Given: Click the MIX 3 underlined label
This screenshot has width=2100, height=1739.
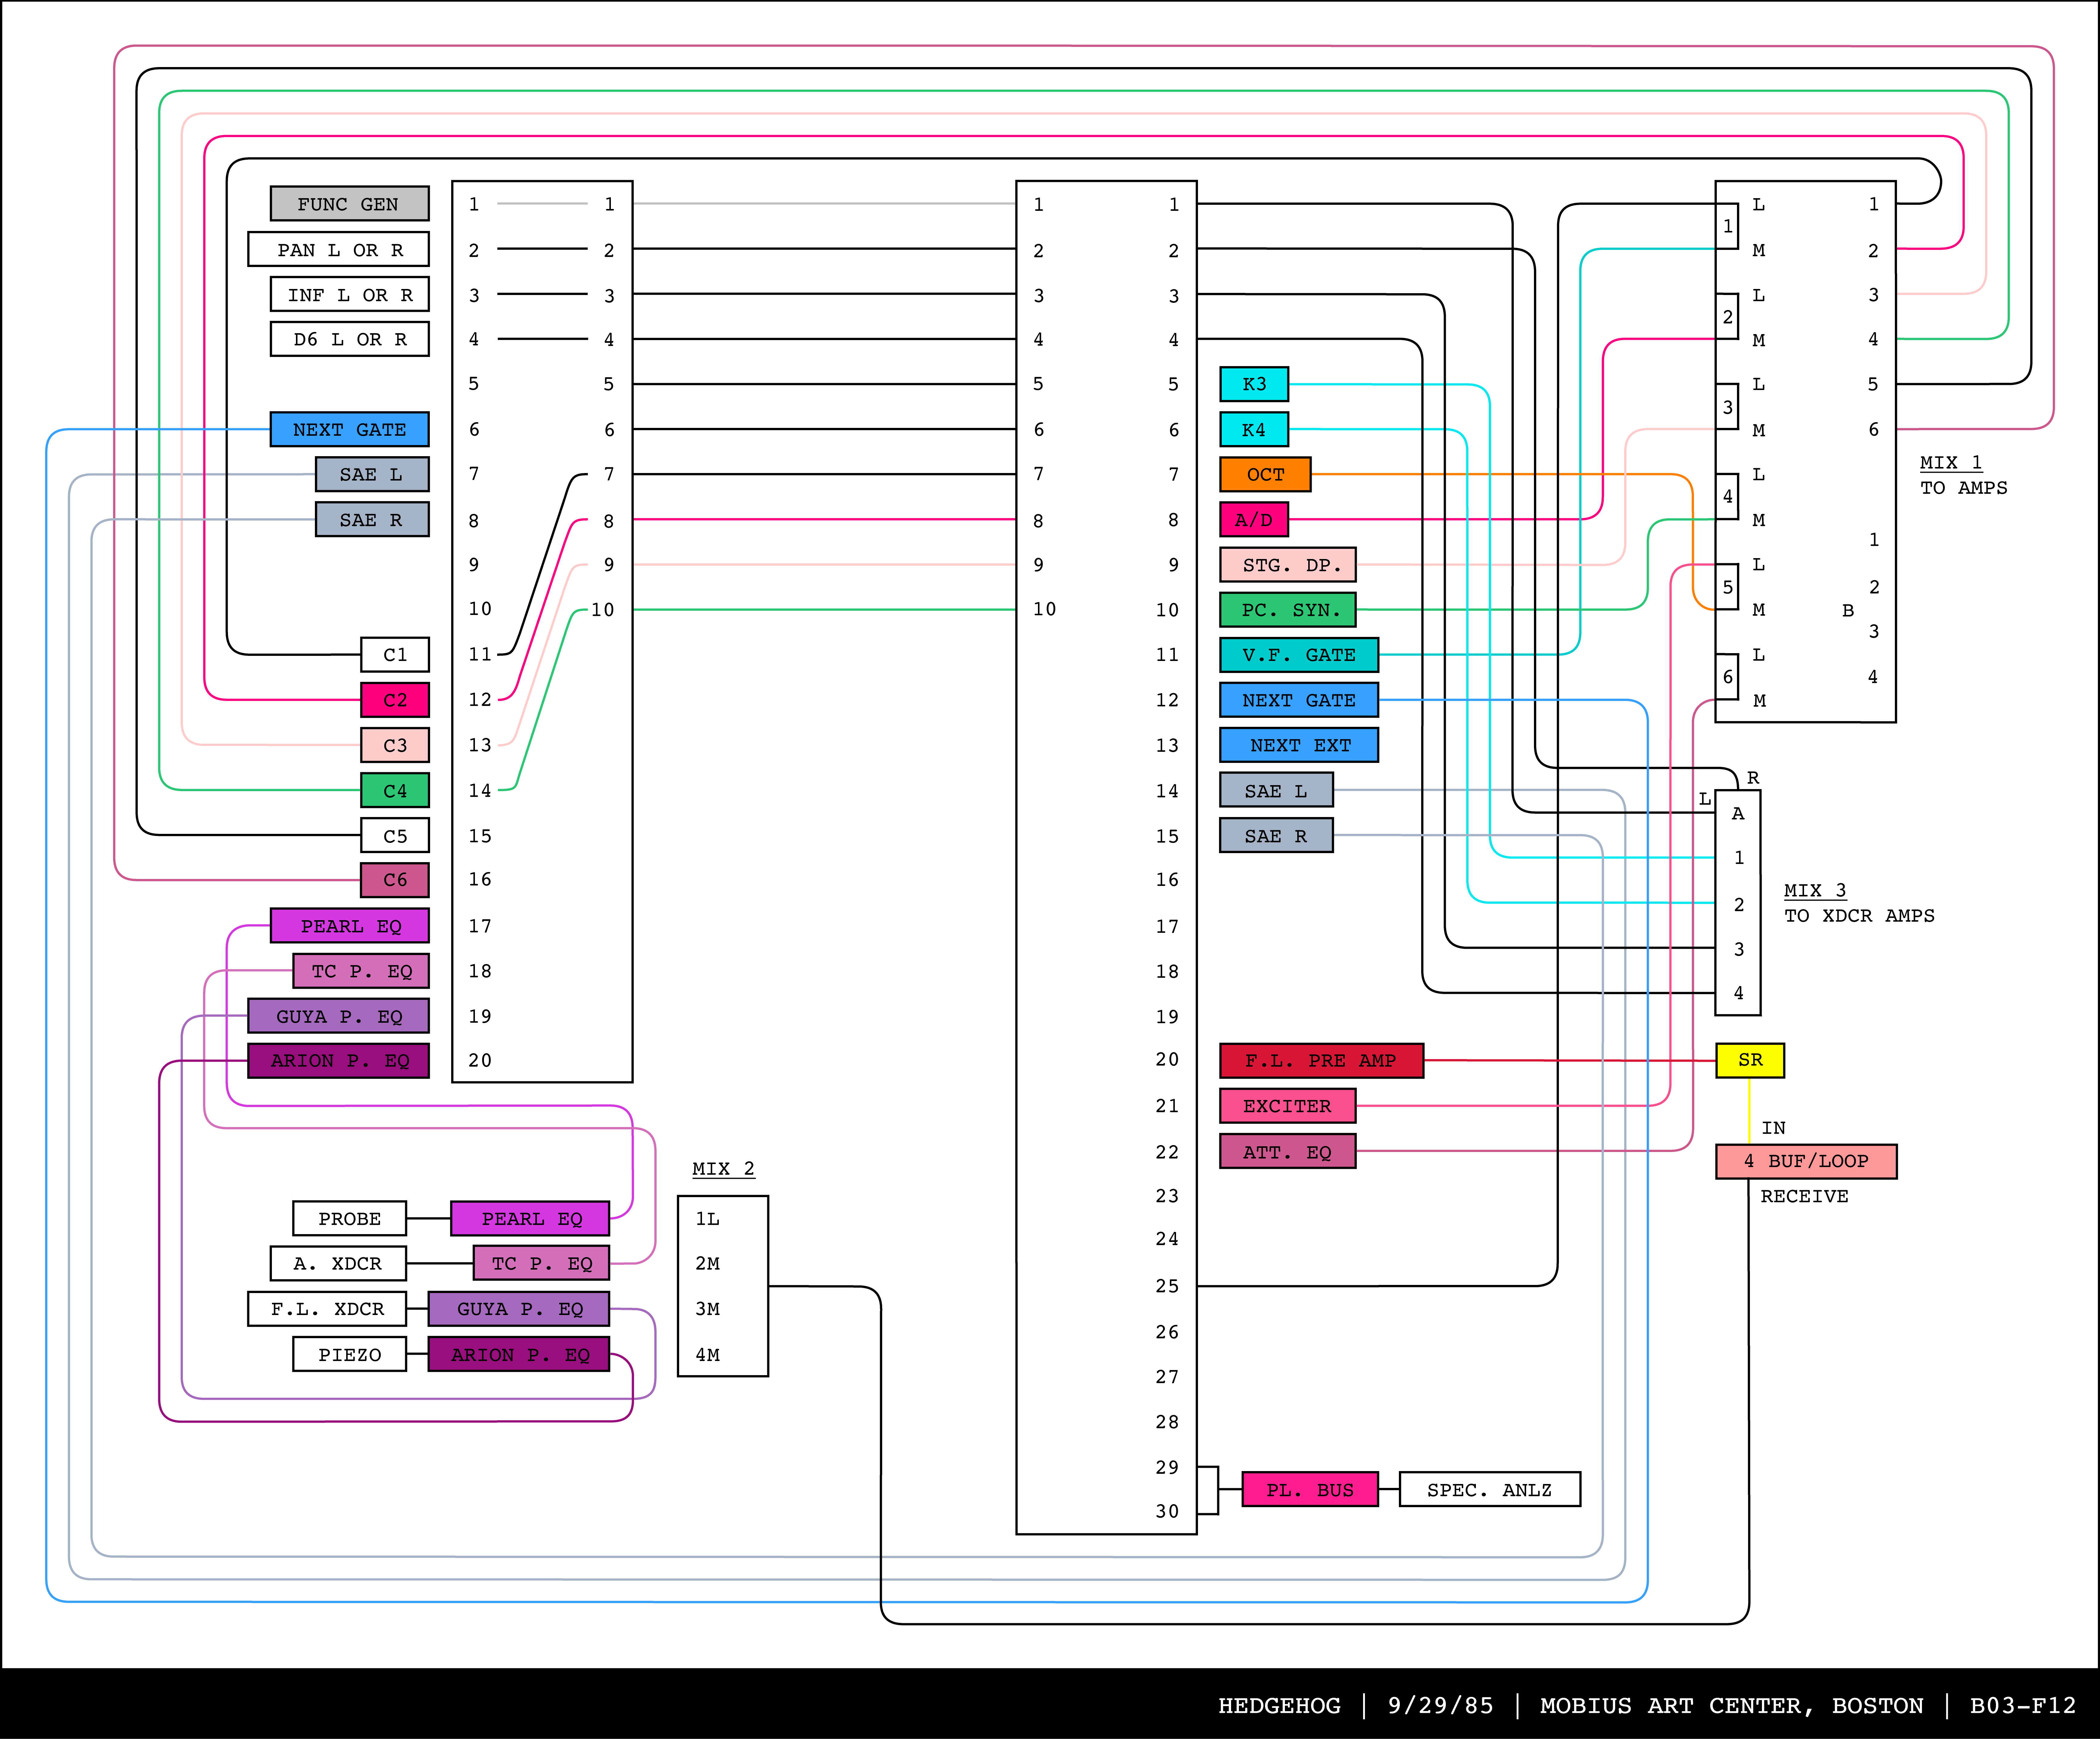Looking at the screenshot, I should click(1815, 890).
